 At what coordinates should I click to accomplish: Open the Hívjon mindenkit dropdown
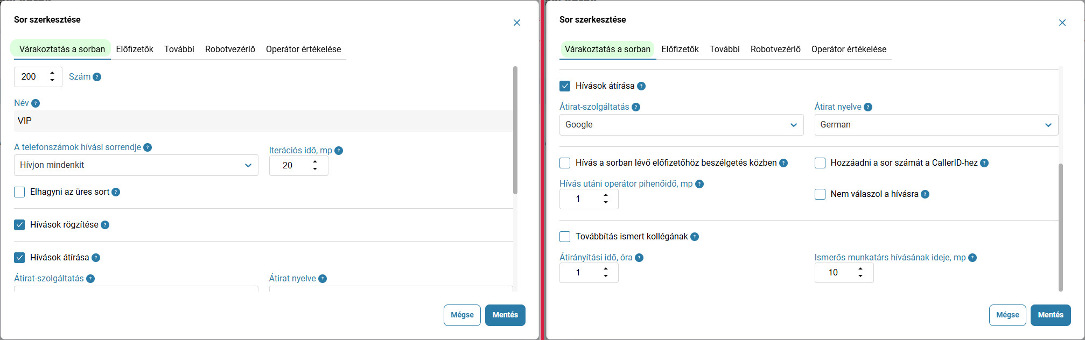tap(136, 165)
